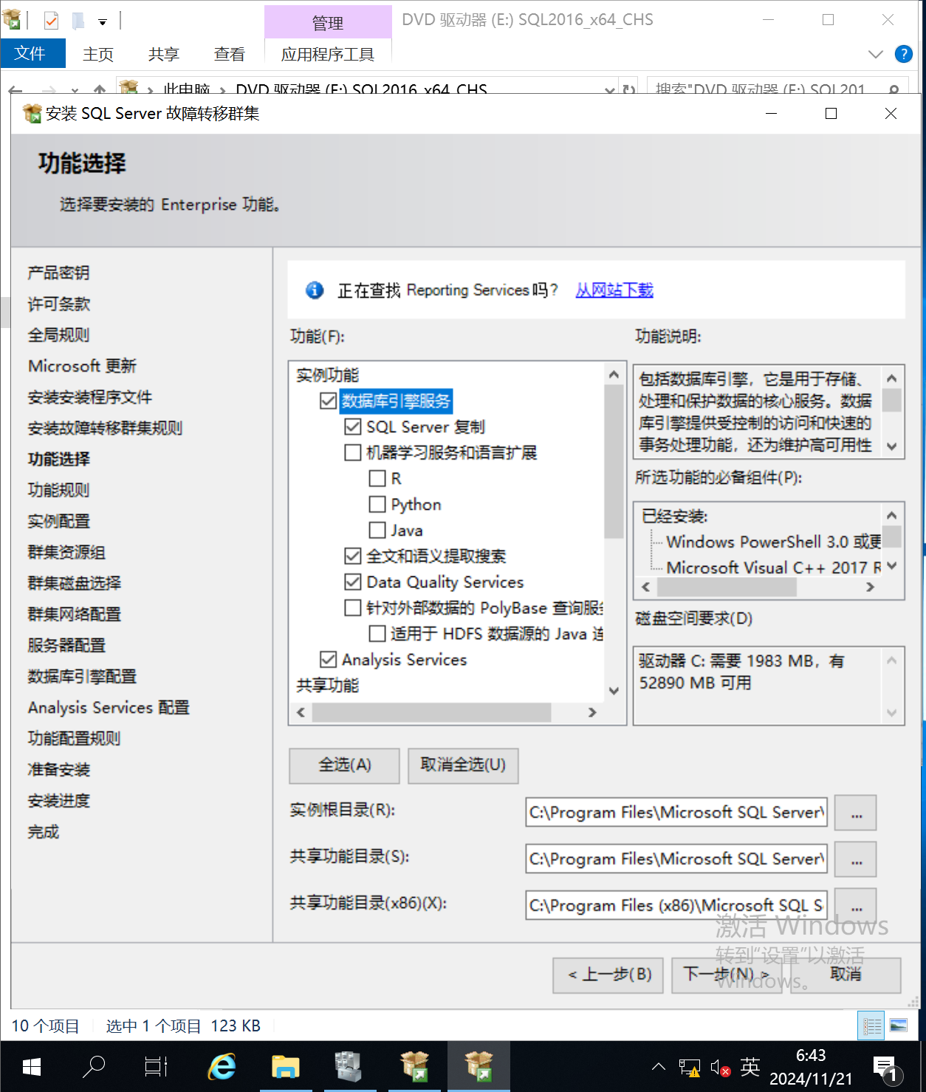The image size is (926, 1092).
Task: Toggle Data Quality Services checkbox
Action: (353, 582)
